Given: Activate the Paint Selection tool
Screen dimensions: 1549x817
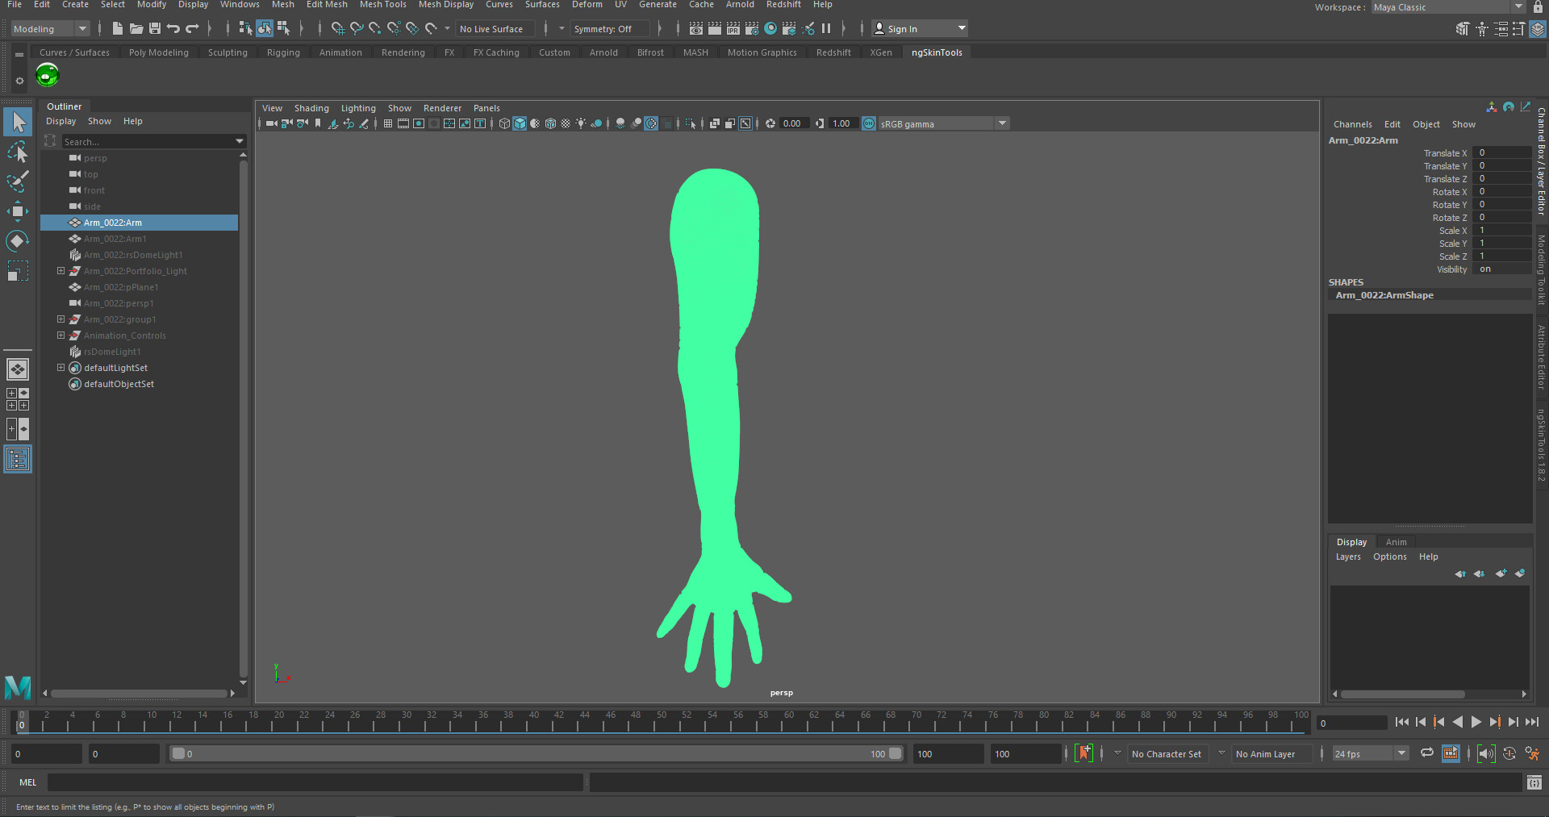Looking at the screenshot, I should (x=17, y=181).
